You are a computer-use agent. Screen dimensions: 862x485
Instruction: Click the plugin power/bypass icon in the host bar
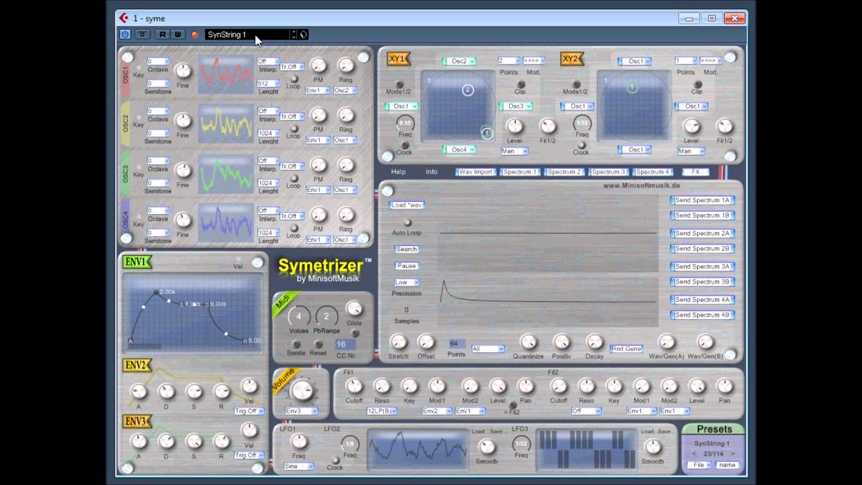125,34
